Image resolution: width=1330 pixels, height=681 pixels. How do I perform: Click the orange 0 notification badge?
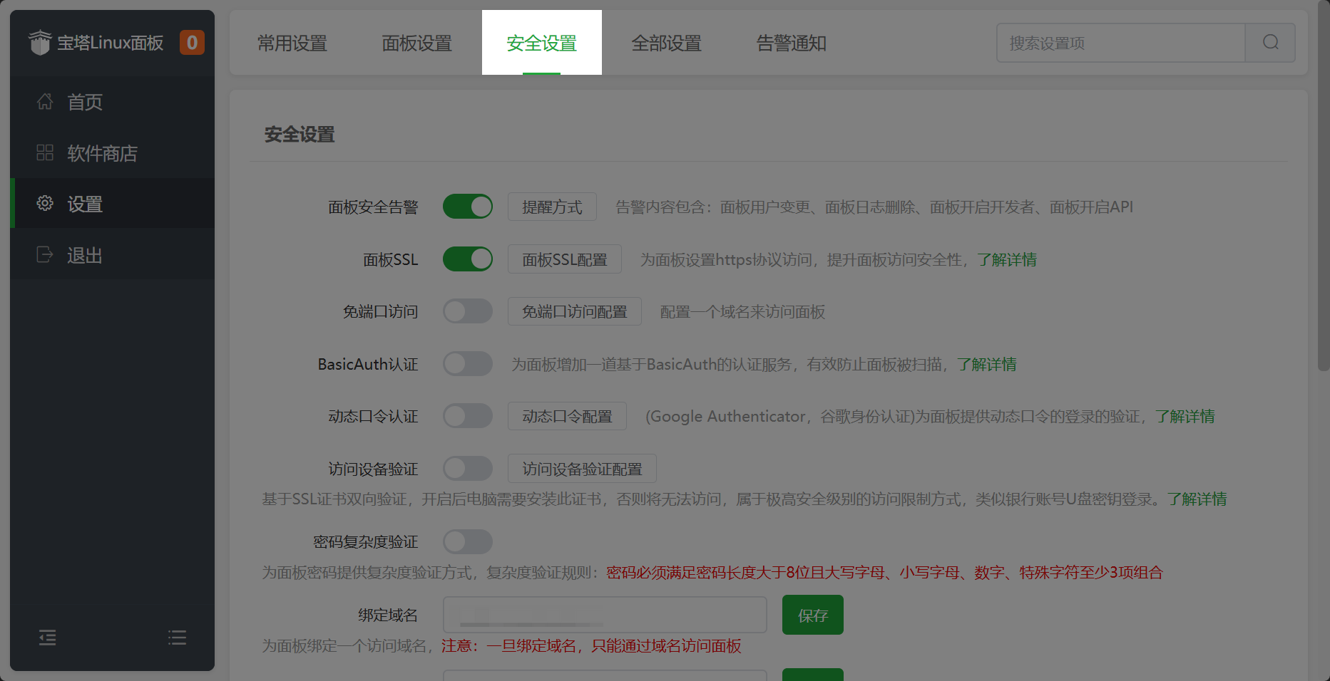191,42
